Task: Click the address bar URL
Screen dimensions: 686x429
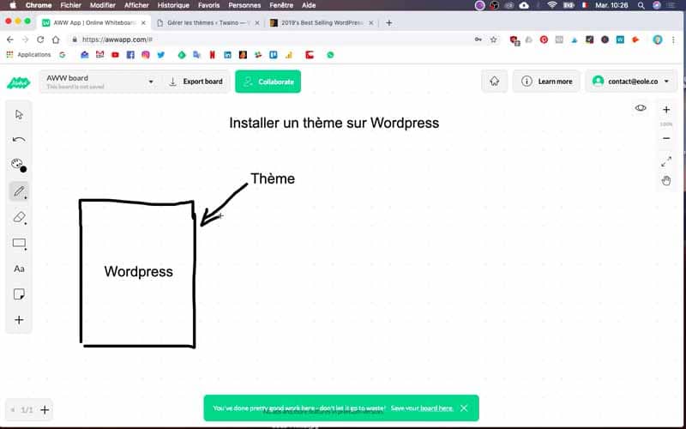Action: 117,39
